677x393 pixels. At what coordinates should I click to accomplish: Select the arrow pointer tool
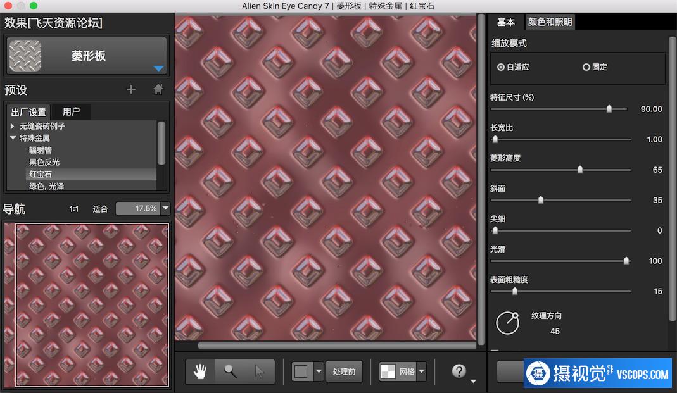point(259,371)
